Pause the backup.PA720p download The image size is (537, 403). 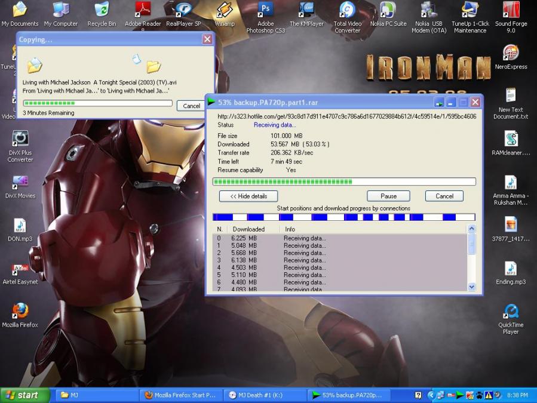388,196
